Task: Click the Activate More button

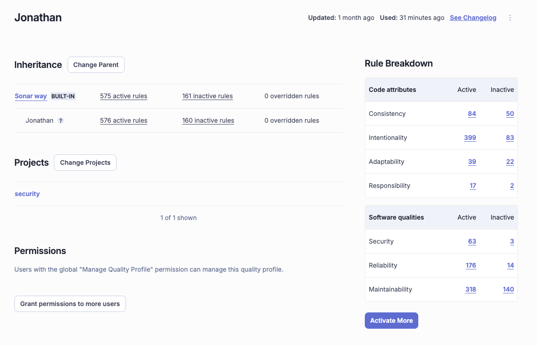Action: [x=391, y=321]
